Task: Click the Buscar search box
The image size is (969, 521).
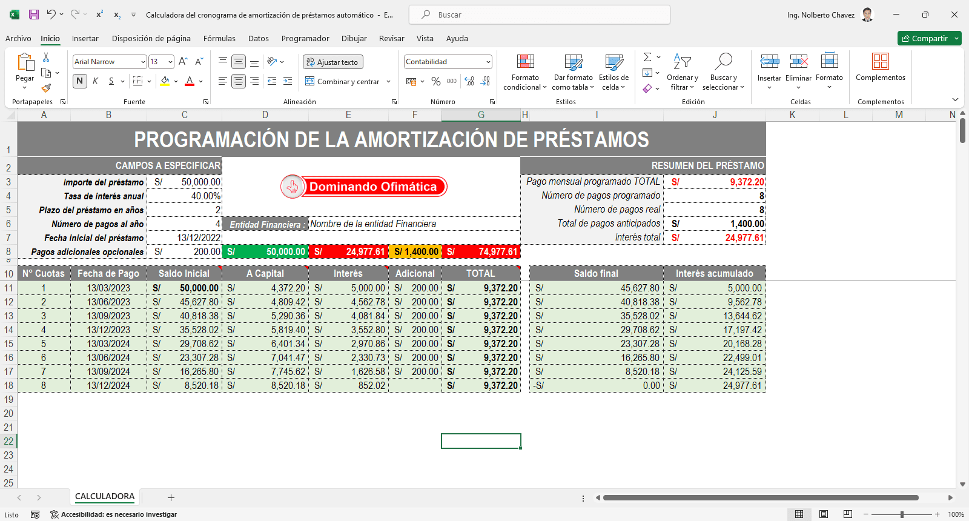Action: tap(539, 15)
